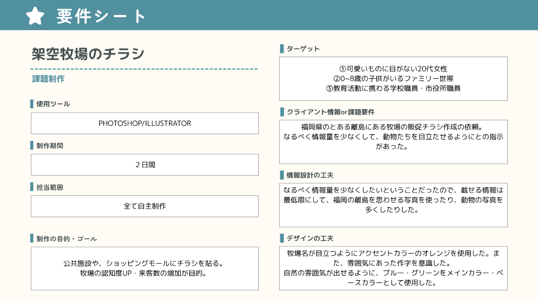
Task: Click the teal marker beside デザインの工夫
Action: 281,238
